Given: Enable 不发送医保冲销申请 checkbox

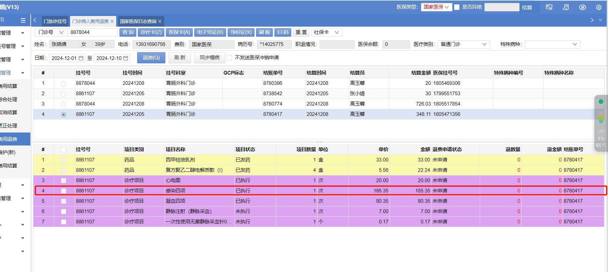Looking at the screenshot, I should [x=229, y=58].
